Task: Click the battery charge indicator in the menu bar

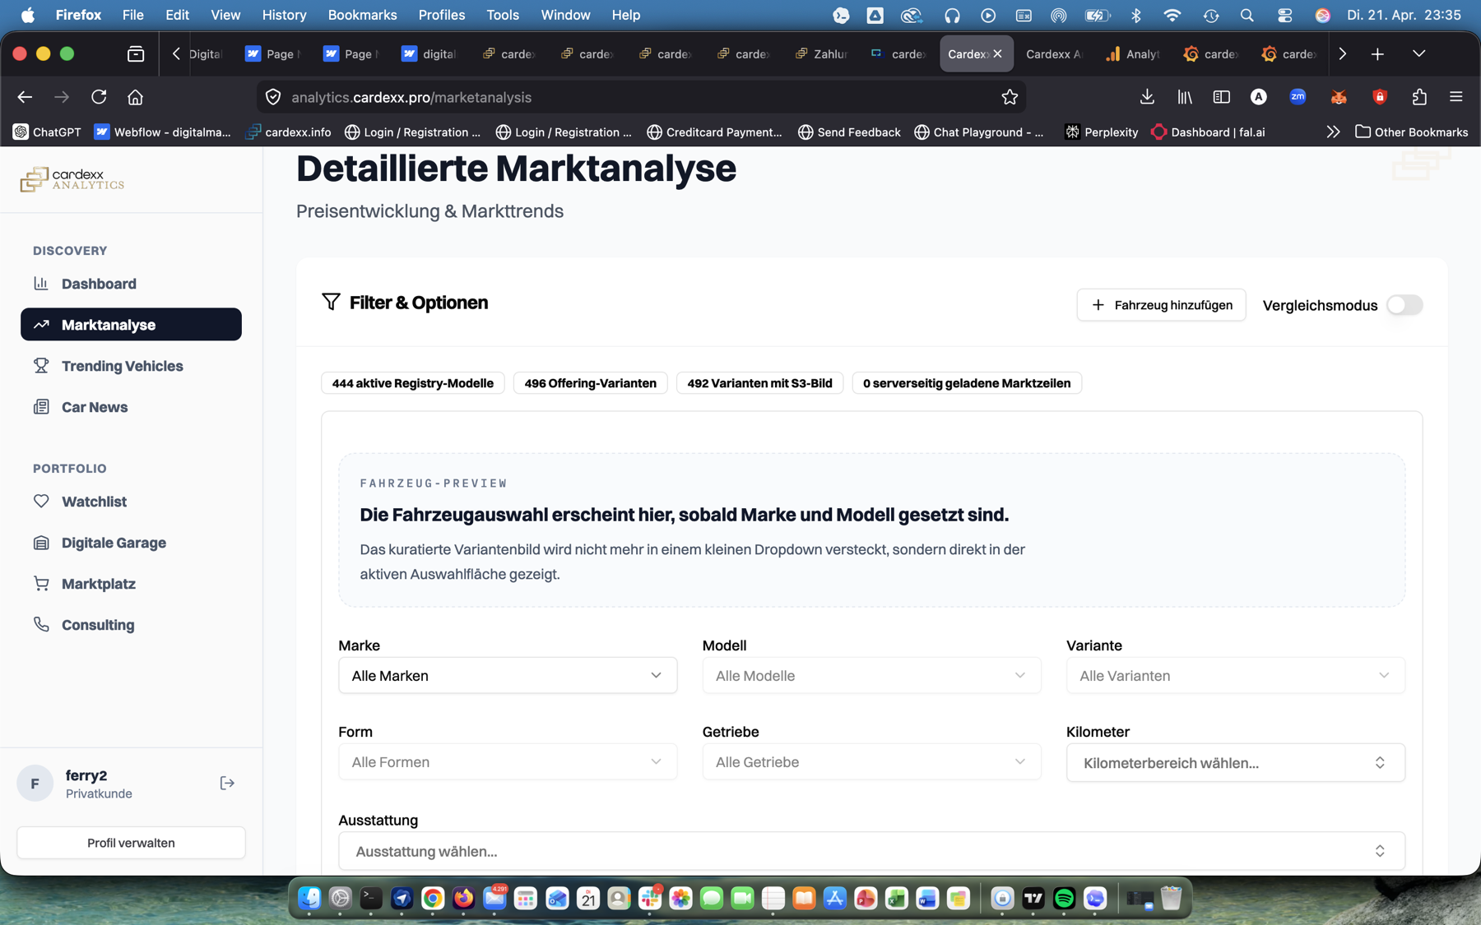Action: tap(1098, 15)
